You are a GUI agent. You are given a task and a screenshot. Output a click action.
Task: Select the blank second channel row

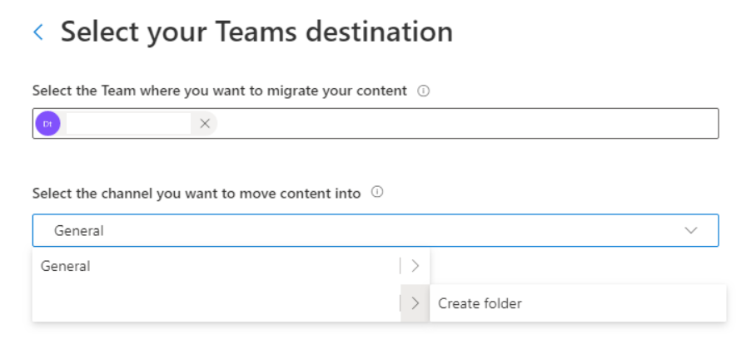pyautogui.click(x=208, y=303)
